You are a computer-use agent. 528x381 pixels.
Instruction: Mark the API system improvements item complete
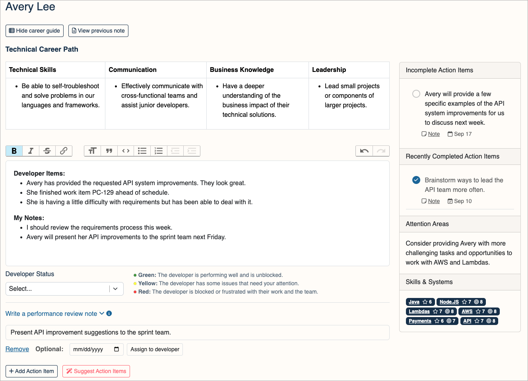(x=416, y=94)
